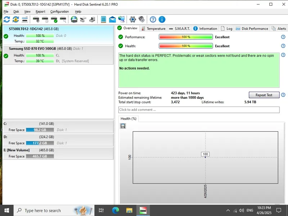Screen dimensions: 288x216
Task: Open File Explorer from the taskbar
Action: click(x=129, y=210)
